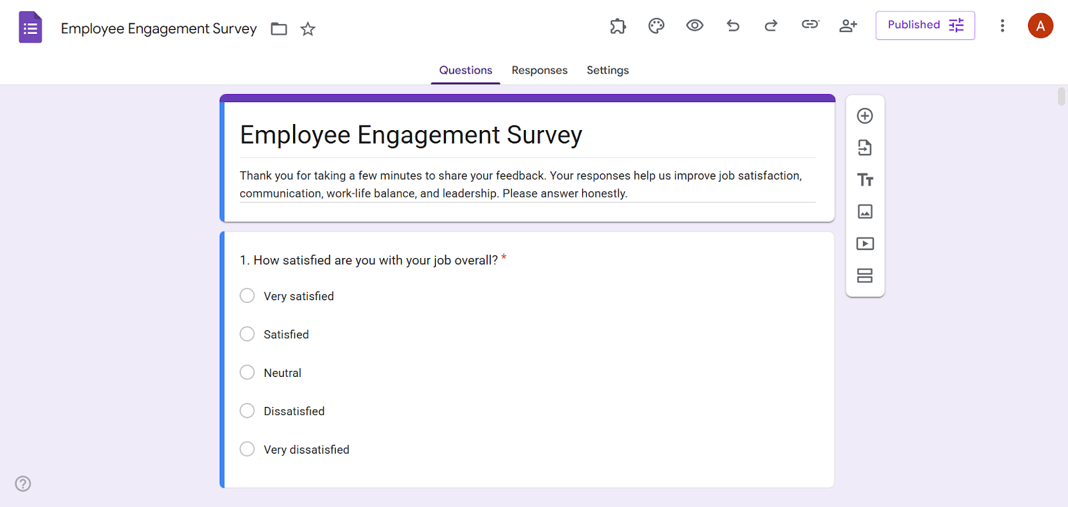Open the add-ons puzzle icon
Viewport: 1068px width, 507px height.
pos(618,26)
